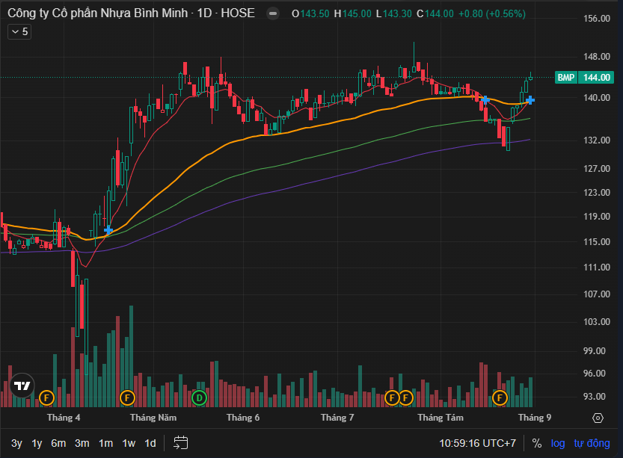Select the 1w time range

[x=129, y=443]
